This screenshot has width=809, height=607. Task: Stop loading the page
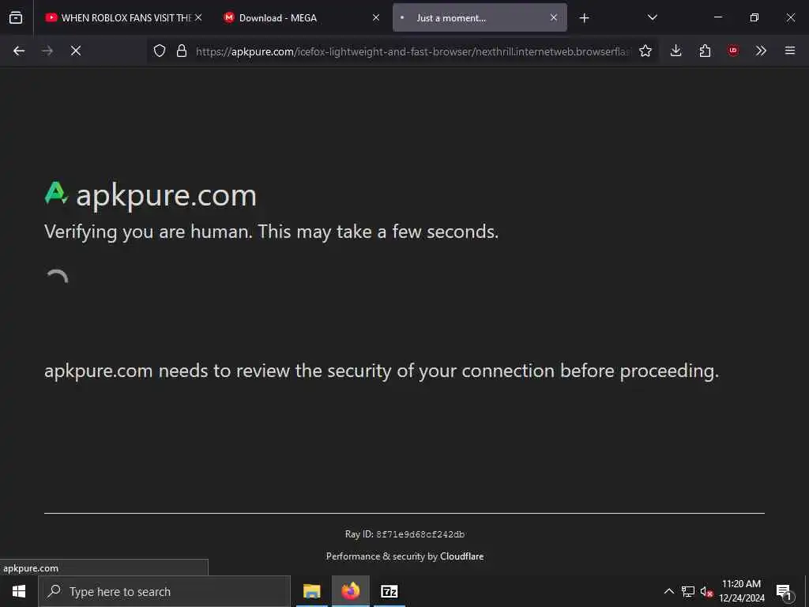(76, 51)
